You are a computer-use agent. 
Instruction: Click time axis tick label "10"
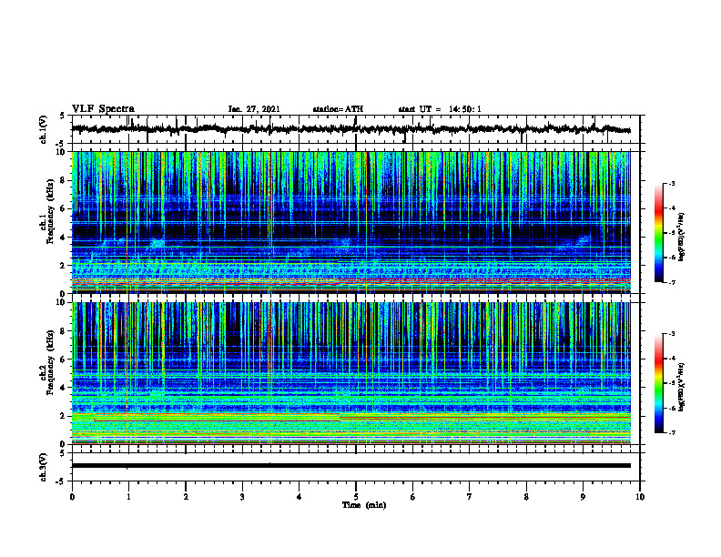click(640, 497)
